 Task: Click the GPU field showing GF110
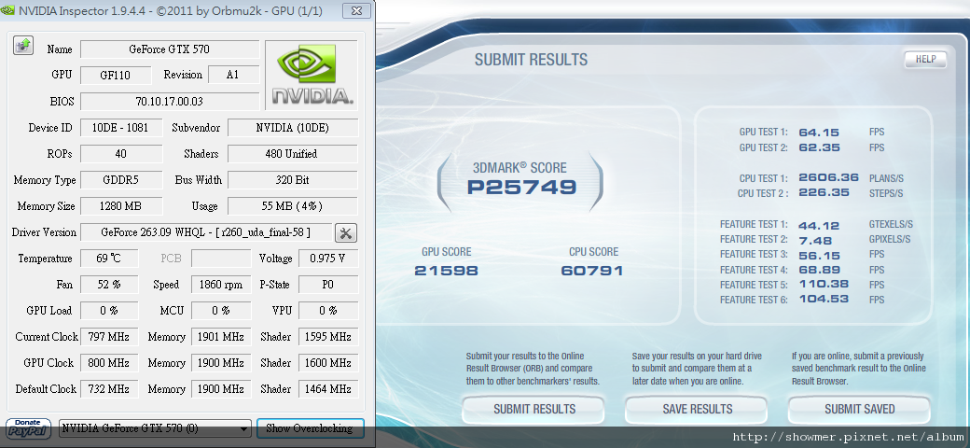tap(116, 76)
